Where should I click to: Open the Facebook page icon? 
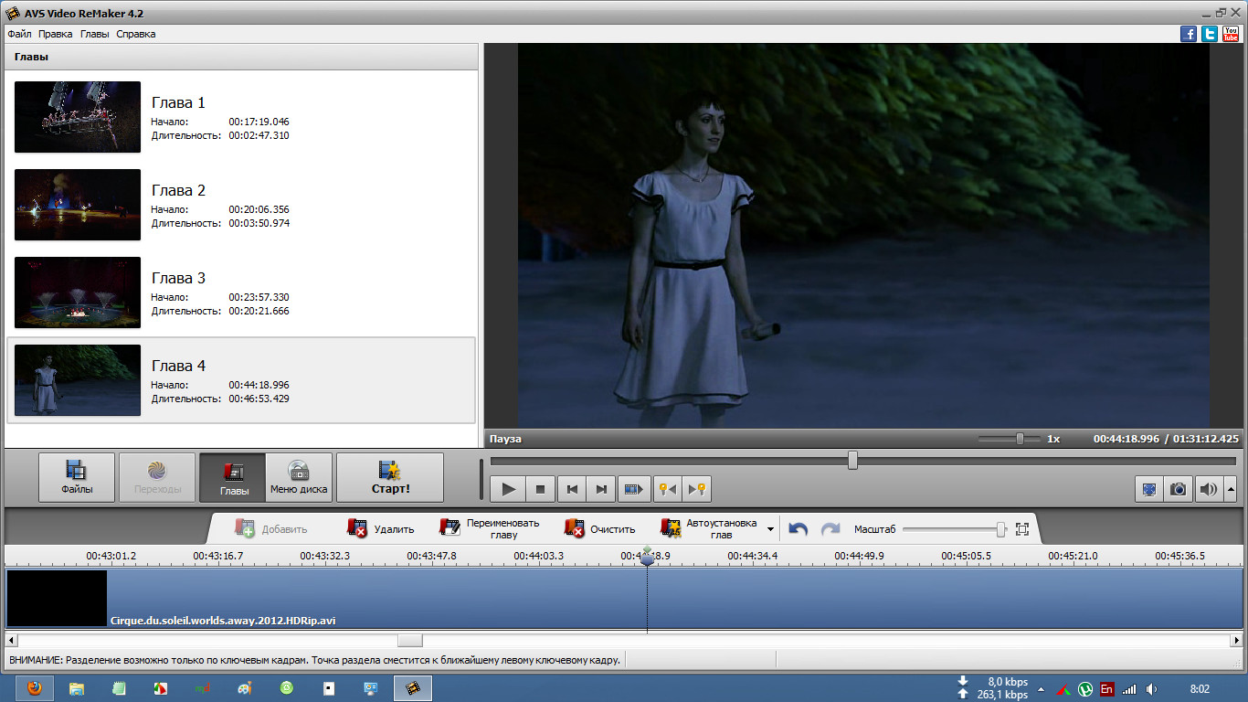click(1189, 34)
